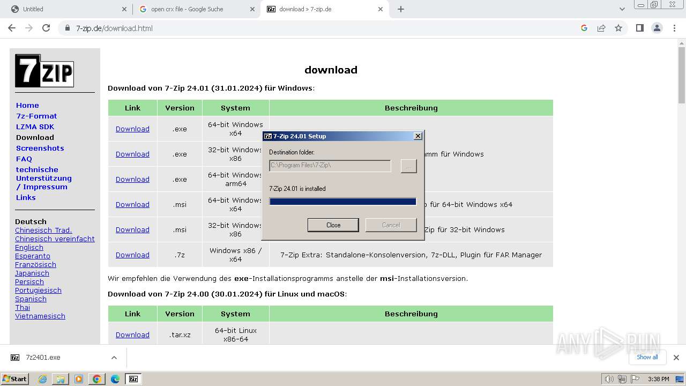This screenshot has width=686, height=386.
Task: Expand the tab search chevron
Action: tap(622, 9)
